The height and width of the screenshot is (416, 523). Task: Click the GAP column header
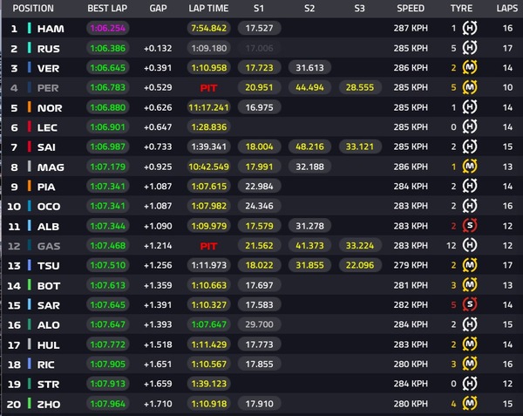tap(158, 9)
